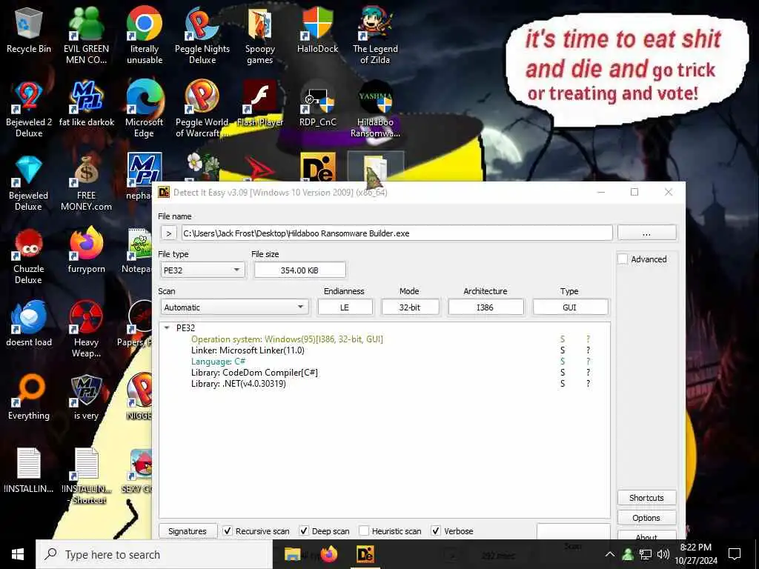Open Firefox from the taskbar
759x569 pixels.
coord(329,554)
